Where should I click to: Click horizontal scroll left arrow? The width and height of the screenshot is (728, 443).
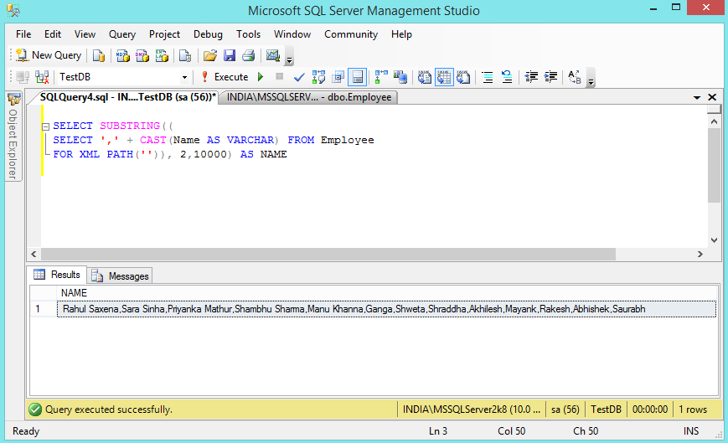[x=34, y=255]
